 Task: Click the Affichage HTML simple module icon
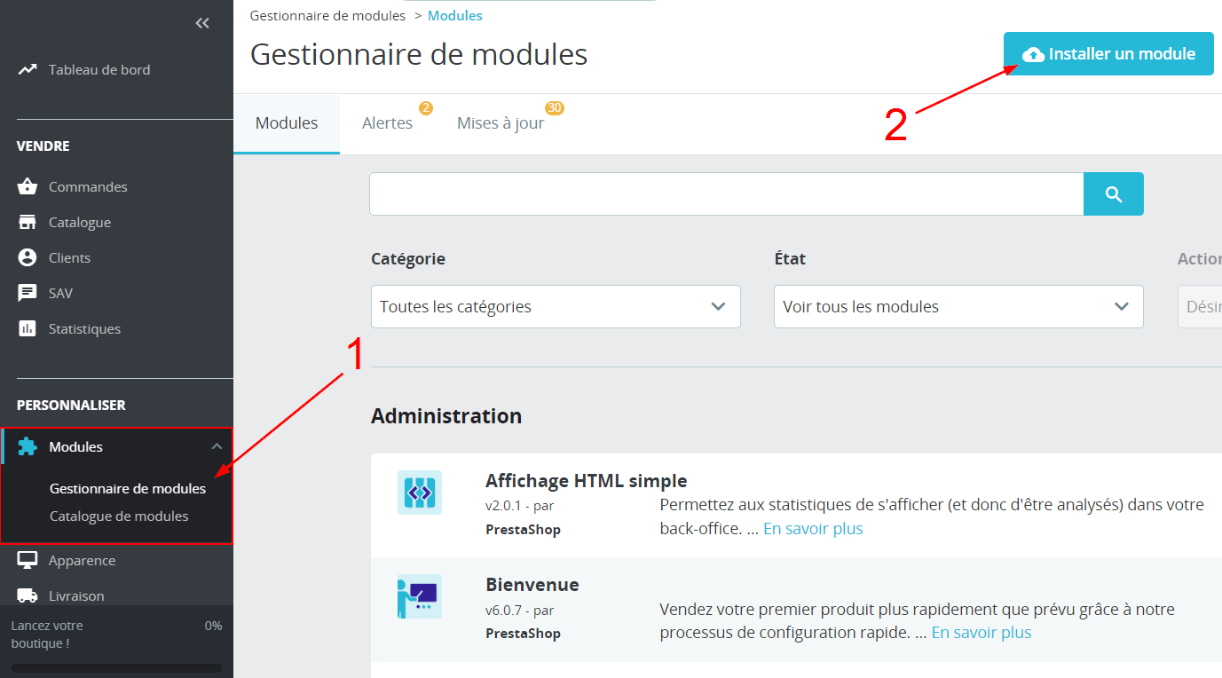click(x=420, y=493)
